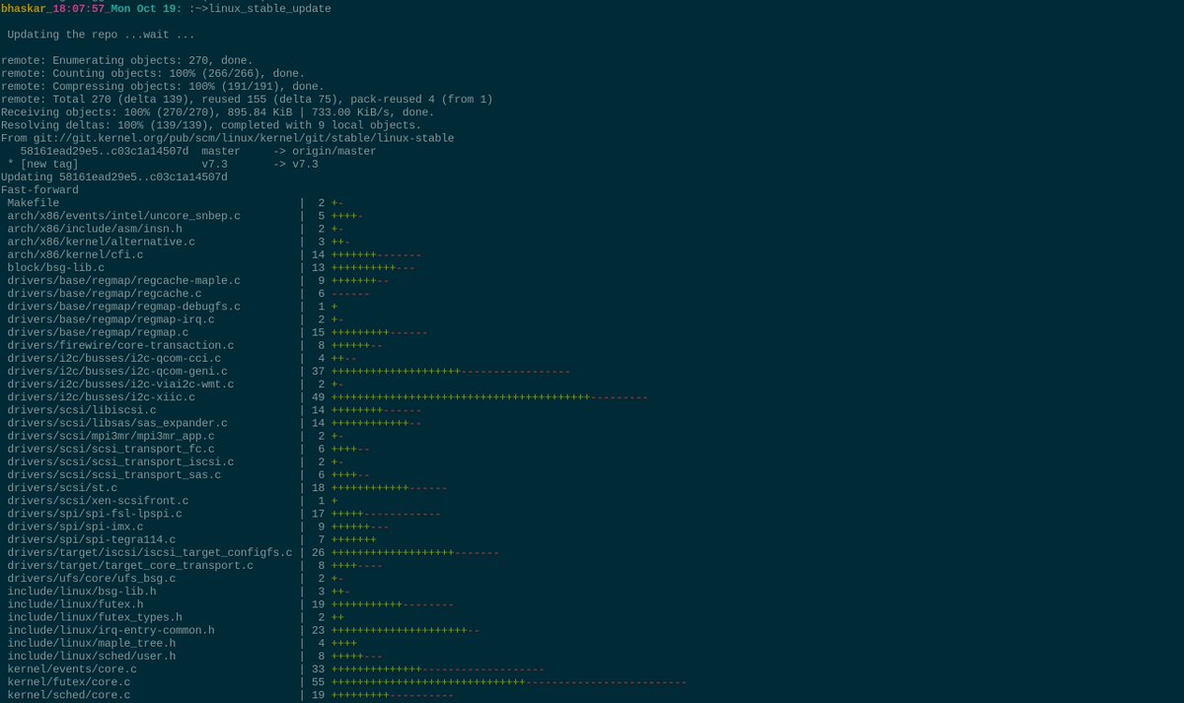1184x703 pixels.
Task: Click arch/x86/kernel/cfi.c file name
Action: pyautogui.click(x=75, y=254)
